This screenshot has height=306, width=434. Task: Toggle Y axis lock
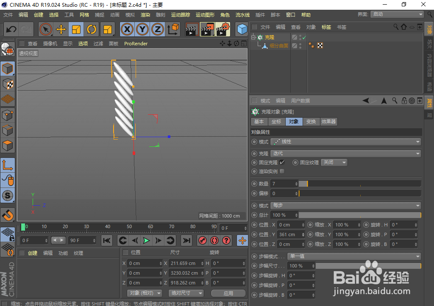(142, 29)
